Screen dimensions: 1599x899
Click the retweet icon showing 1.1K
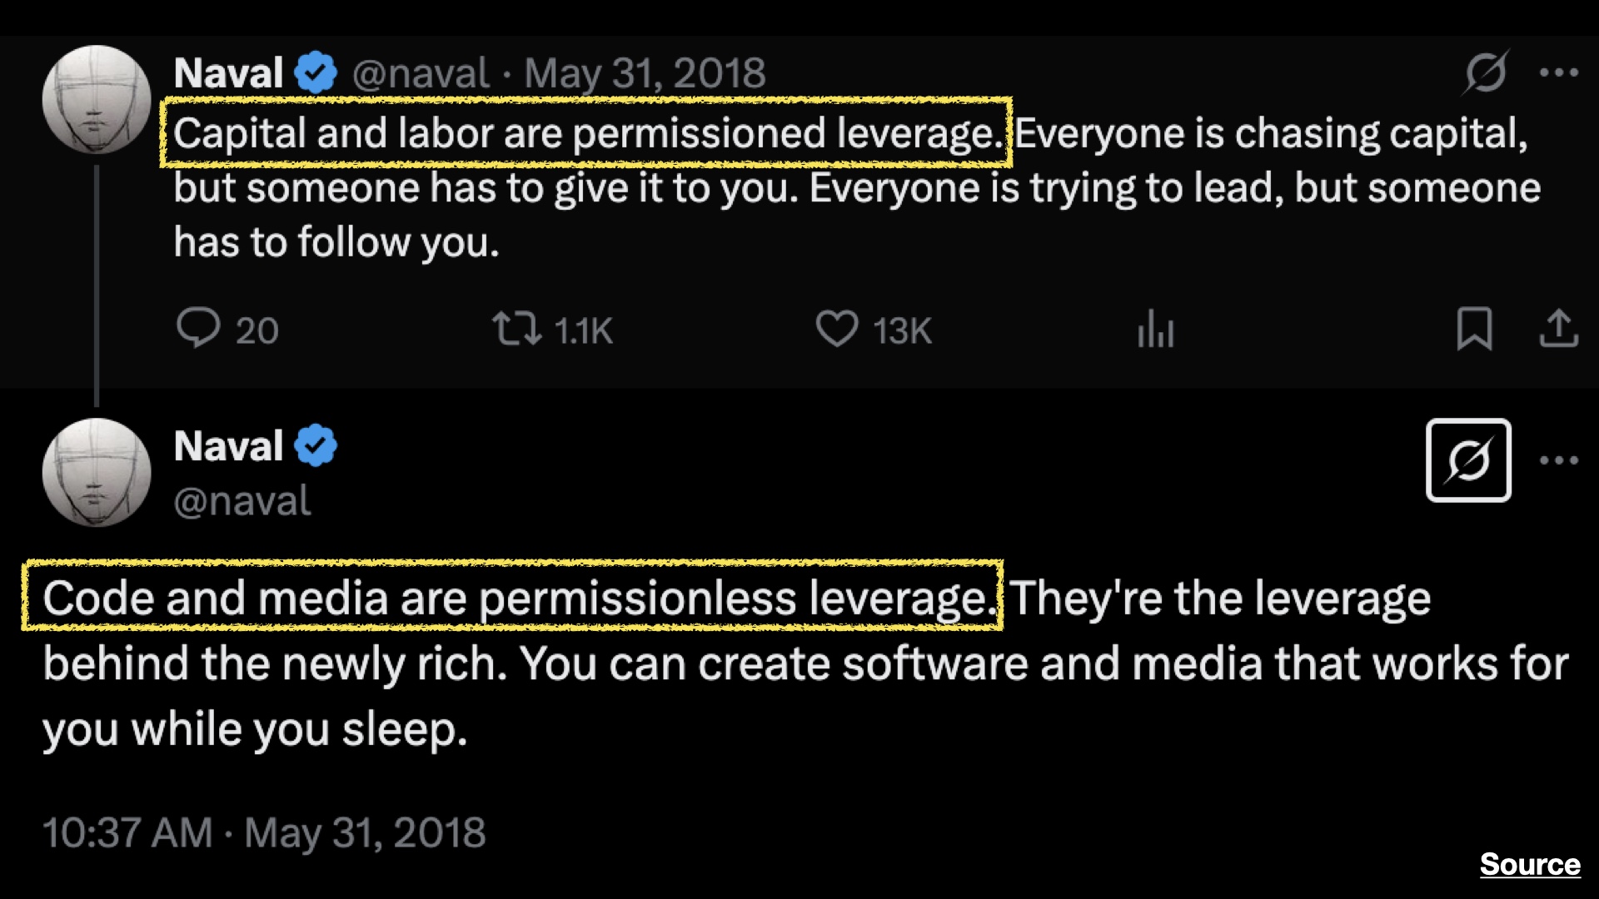[516, 329]
